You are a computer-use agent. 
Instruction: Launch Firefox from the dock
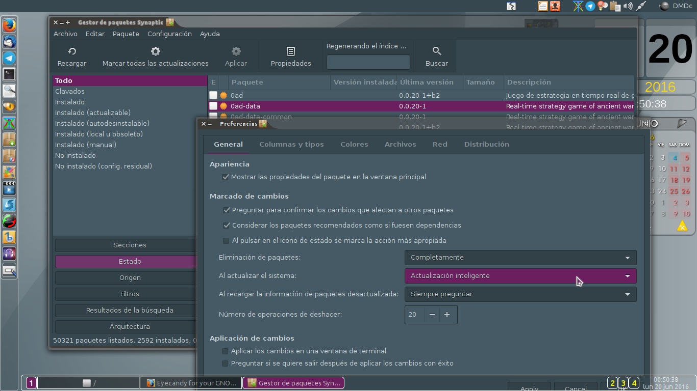9,25
